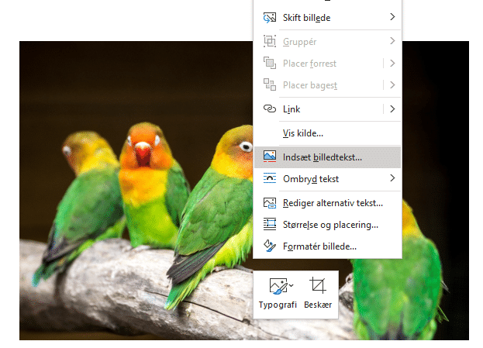Image resolution: width=483 pixels, height=348 pixels.
Task: Click the greyed-out Gruppér icon
Action: [270, 41]
